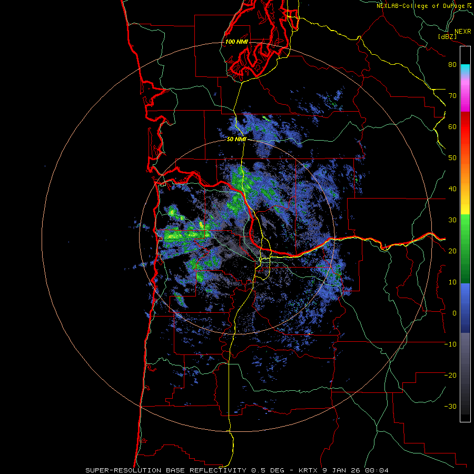The image size is (474, 474).
Task: Click the -30 value on the dBZ scale
Action: (450, 407)
